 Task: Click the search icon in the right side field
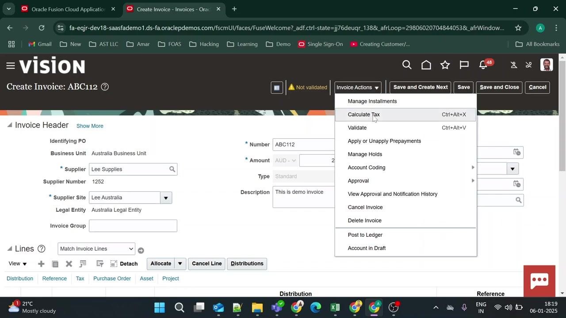[x=518, y=200]
